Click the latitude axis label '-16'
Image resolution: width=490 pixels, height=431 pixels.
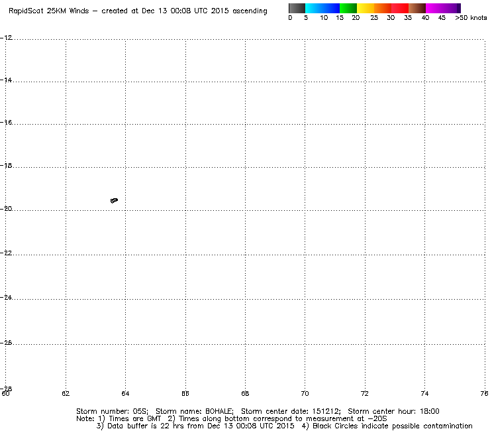tap(6, 123)
